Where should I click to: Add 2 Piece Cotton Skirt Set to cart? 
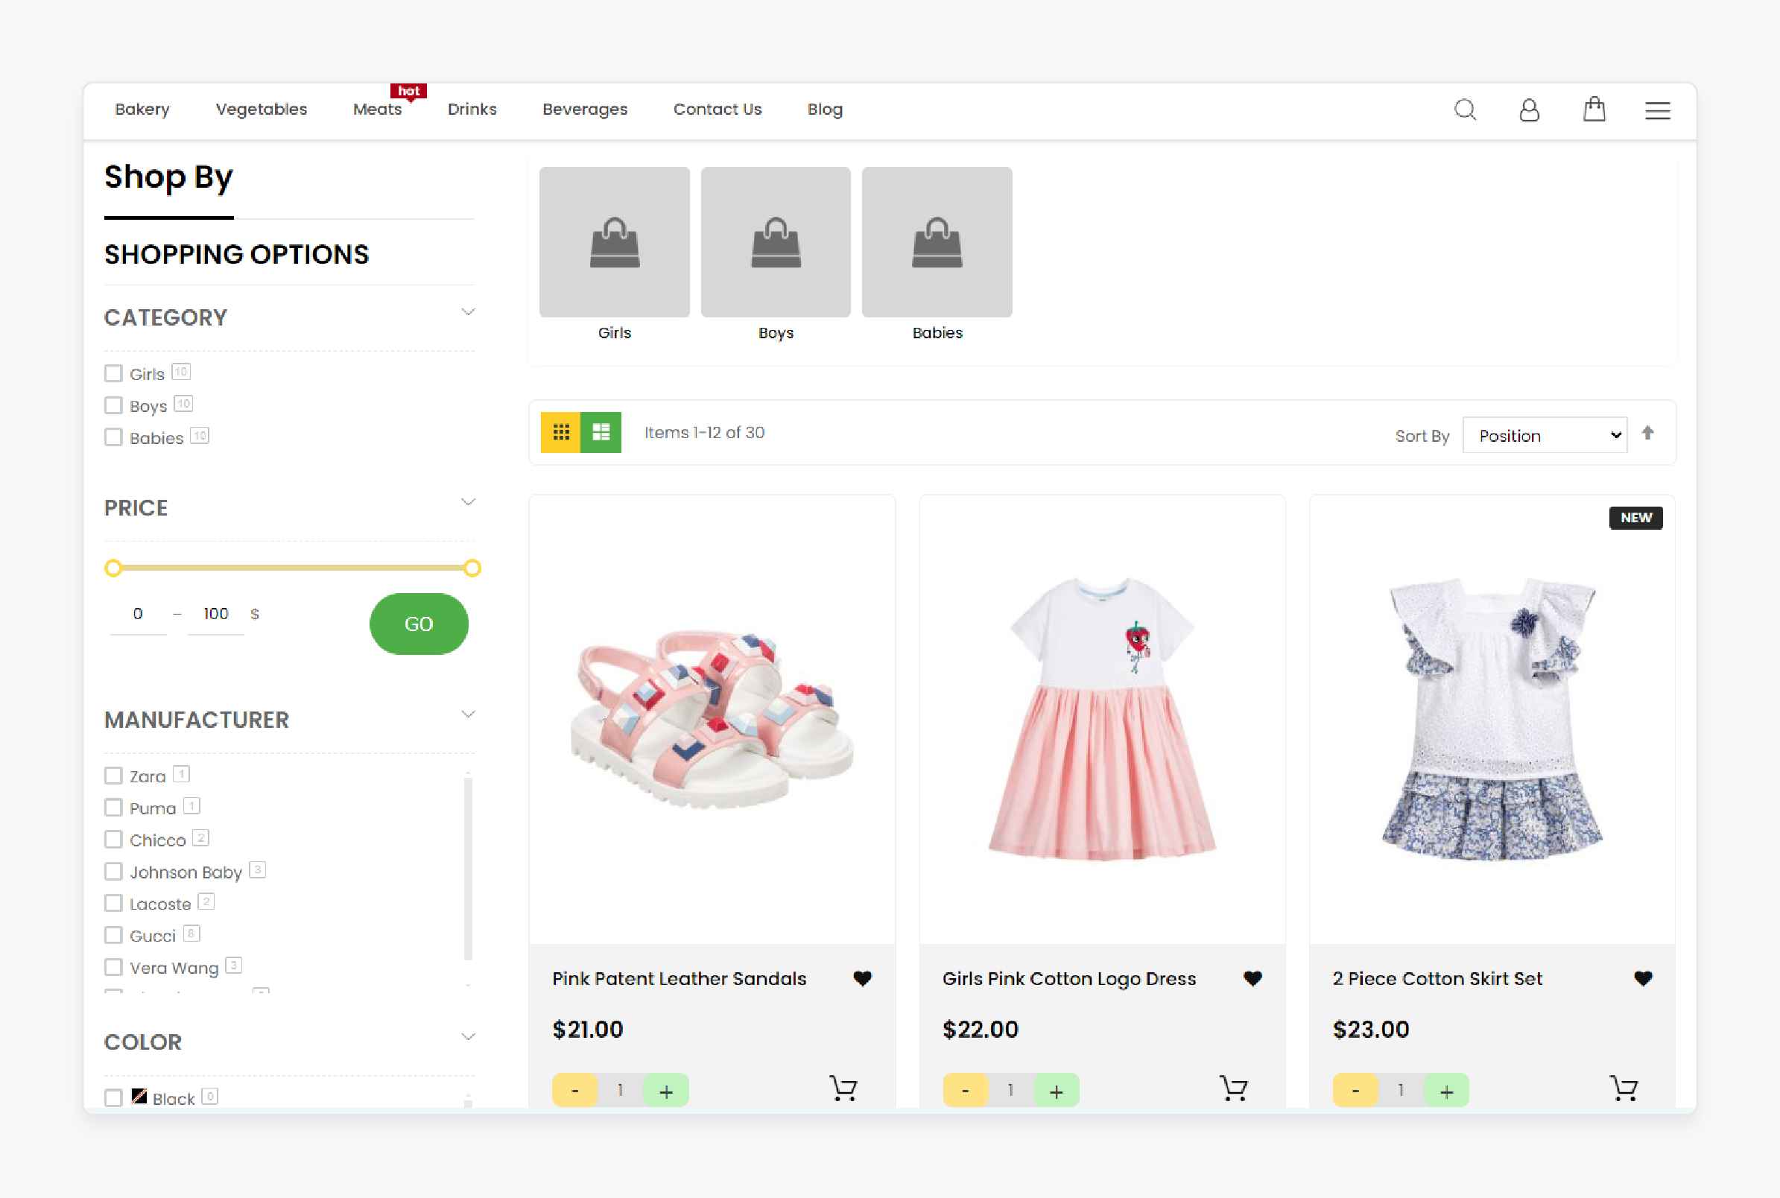coord(1624,1088)
